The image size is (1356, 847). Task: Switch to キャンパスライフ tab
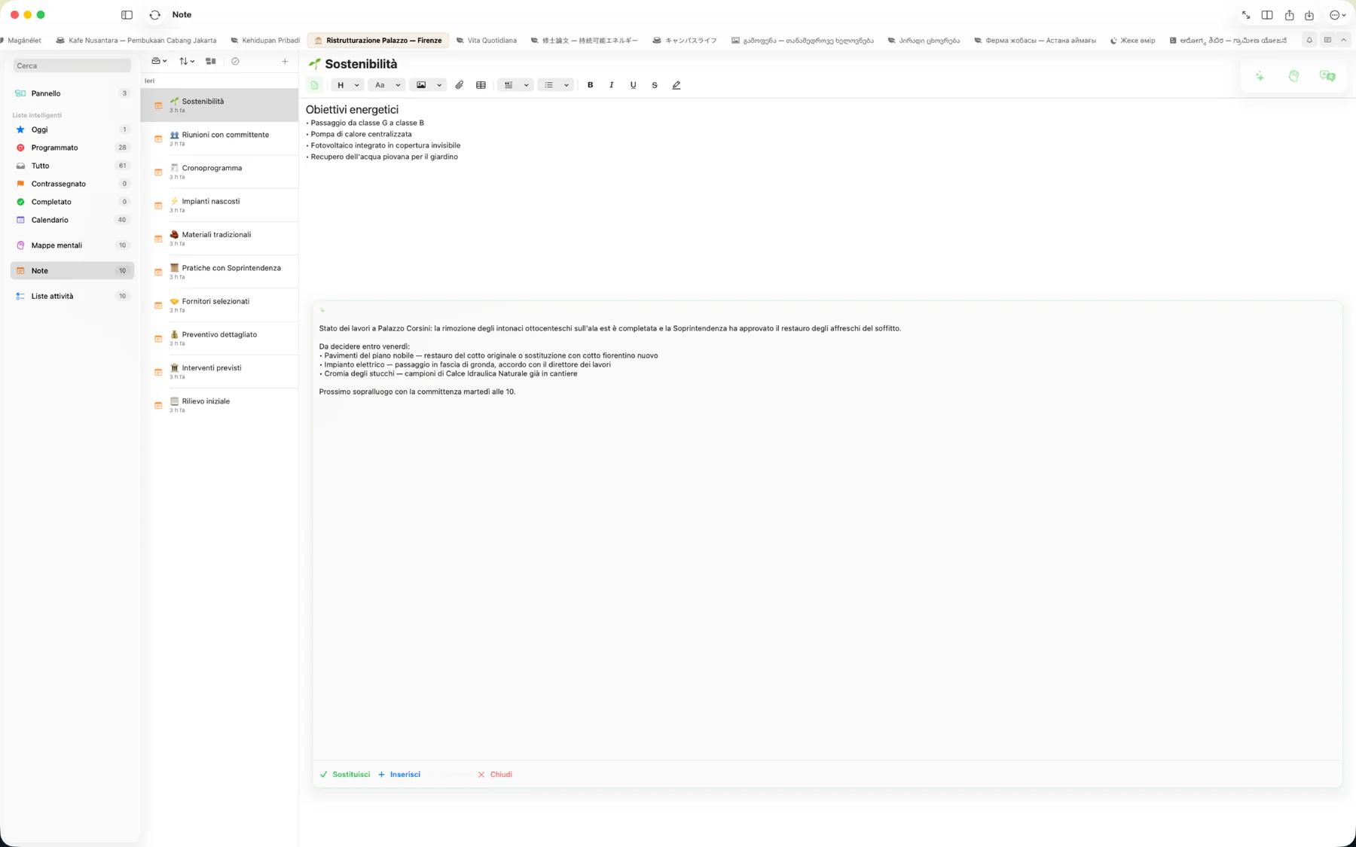(x=685, y=40)
